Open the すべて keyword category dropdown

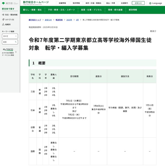tap(10, 36)
